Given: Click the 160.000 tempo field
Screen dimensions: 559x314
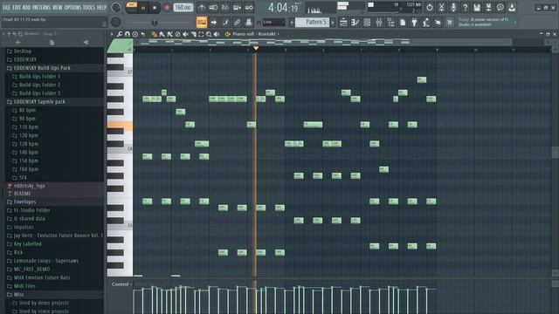Looking at the screenshot, I should coord(183,8).
